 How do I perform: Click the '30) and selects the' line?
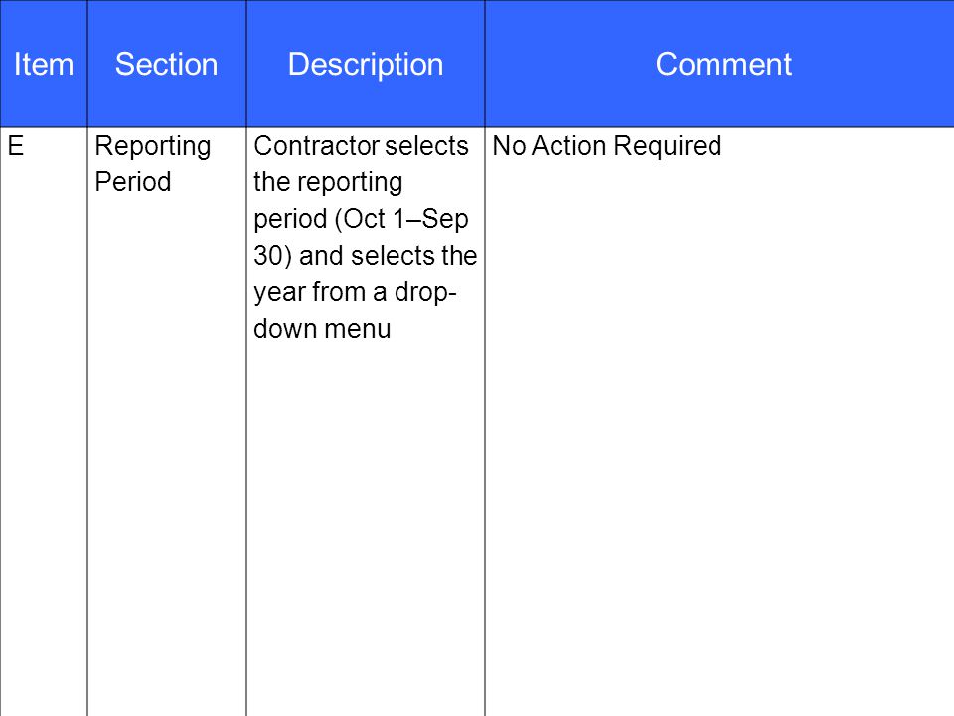click(365, 256)
